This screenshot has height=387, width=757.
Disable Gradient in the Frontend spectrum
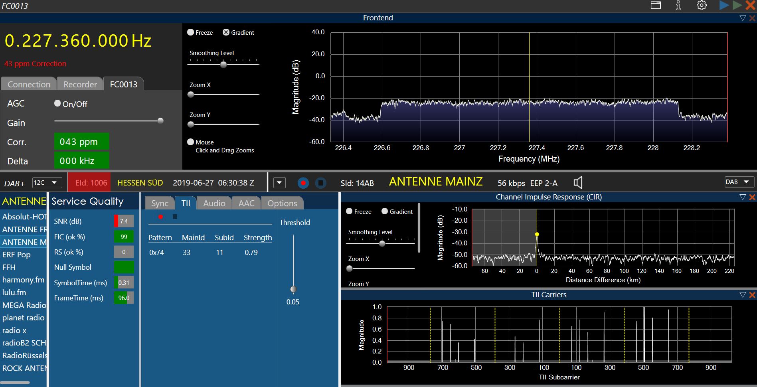tap(226, 32)
